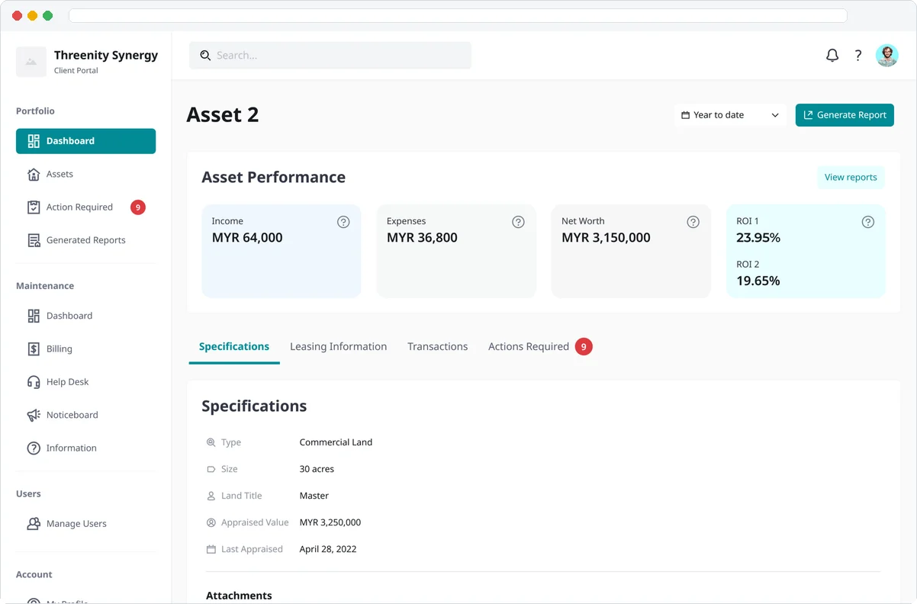Click the Commercial Land value

coord(336,442)
